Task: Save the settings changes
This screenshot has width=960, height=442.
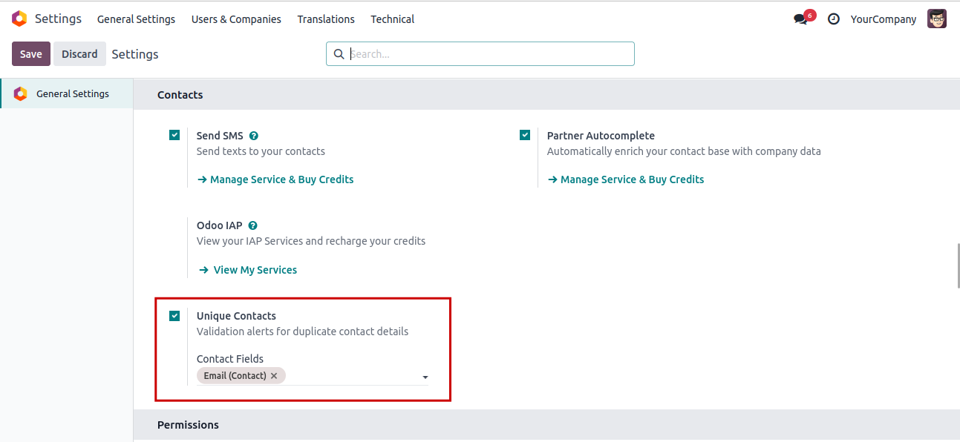Action: [31, 54]
